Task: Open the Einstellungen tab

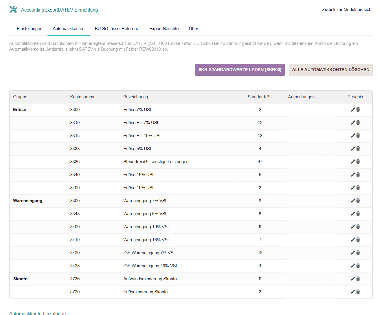Action: tap(30, 29)
